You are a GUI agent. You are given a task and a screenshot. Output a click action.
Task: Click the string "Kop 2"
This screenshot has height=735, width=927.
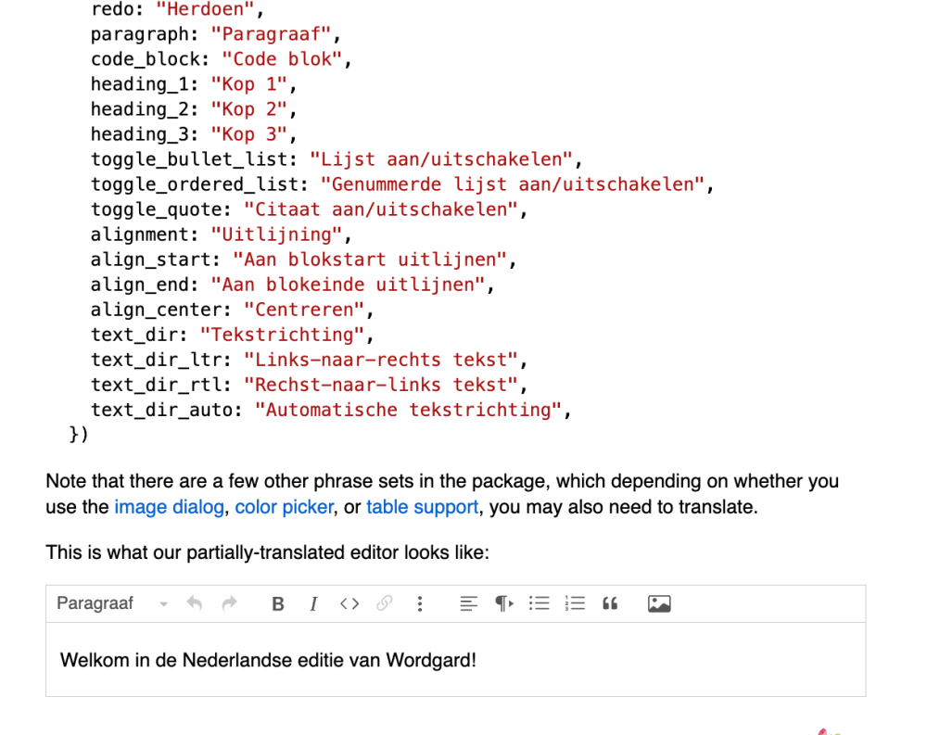(x=248, y=108)
